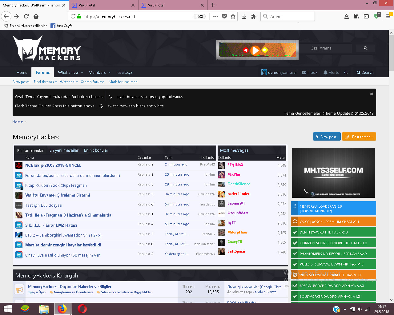Open the Pocket save icon in address bar

(x=224, y=17)
